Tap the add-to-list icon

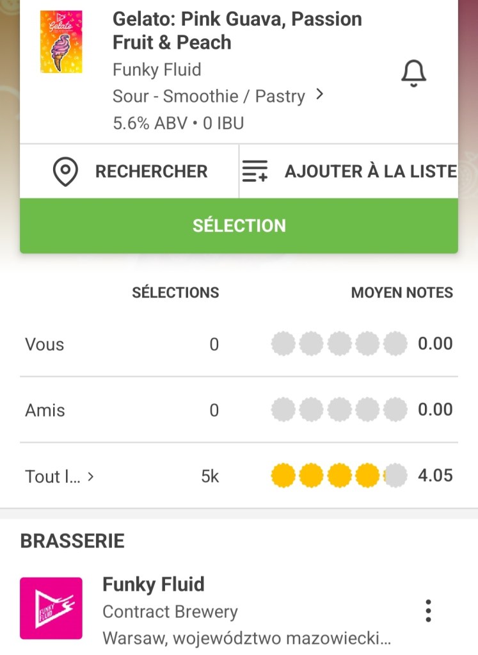(255, 172)
